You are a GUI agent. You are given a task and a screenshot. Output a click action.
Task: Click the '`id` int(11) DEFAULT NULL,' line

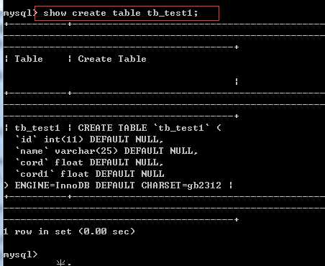tap(89, 139)
